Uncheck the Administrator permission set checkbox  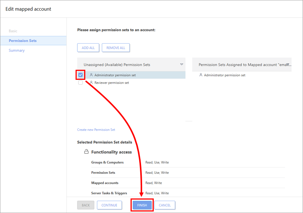(80, 75)
